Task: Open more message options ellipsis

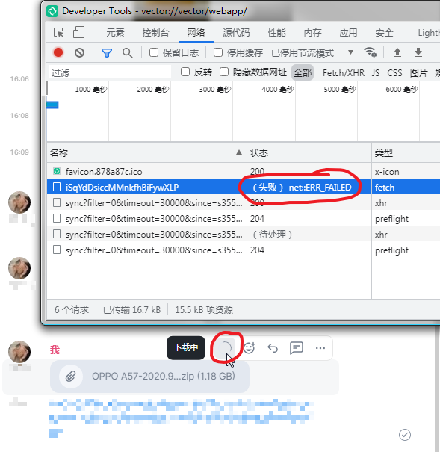Action: 320,348
